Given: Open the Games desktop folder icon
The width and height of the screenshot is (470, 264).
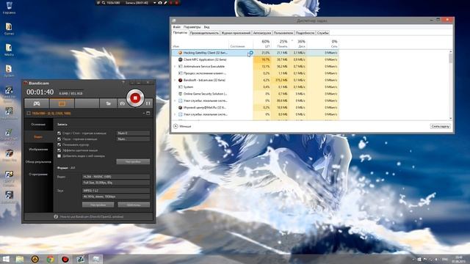Looking at the screenshot, I should click(9, 29).
